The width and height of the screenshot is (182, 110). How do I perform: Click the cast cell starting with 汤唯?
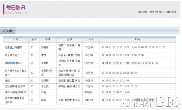point(69,47)
